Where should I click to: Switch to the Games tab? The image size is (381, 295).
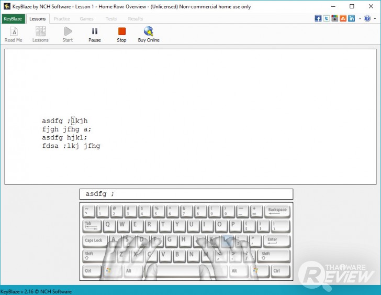coord(86,19)
